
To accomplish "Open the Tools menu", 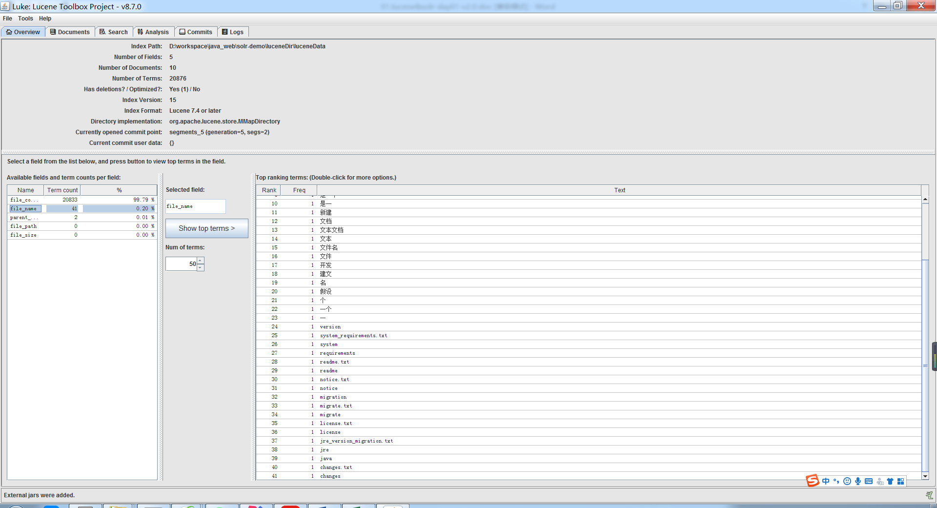I will point(25,19).
